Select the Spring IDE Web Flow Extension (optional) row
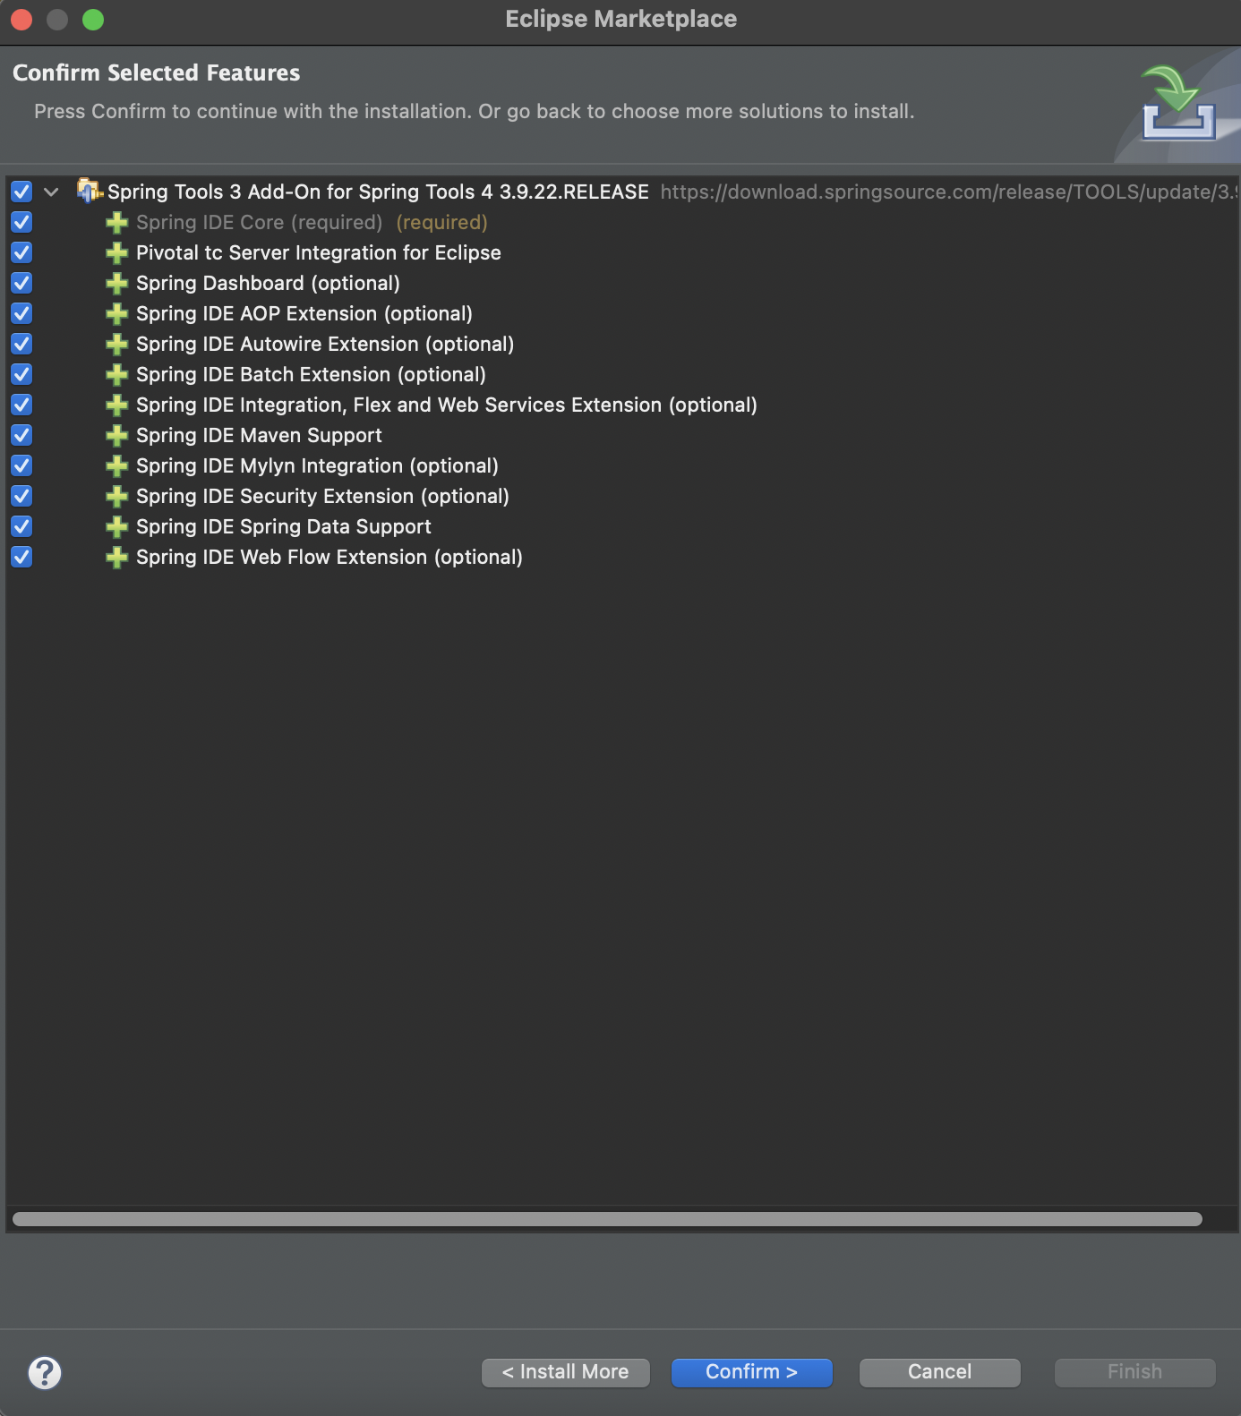 click(622, 557)
